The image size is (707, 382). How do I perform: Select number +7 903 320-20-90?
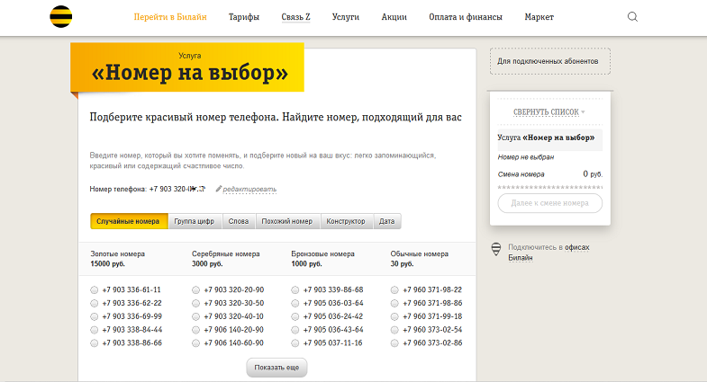195,290
